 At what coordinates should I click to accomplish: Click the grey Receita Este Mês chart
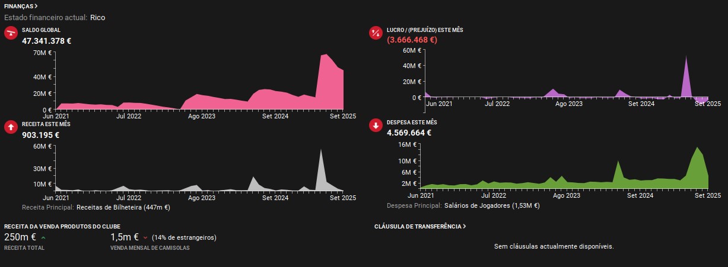(x=199, y=169)
